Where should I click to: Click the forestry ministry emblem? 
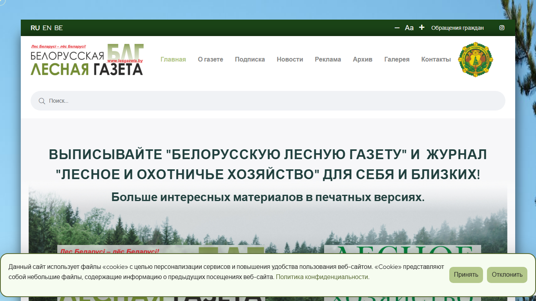click(x=476, y=60)
